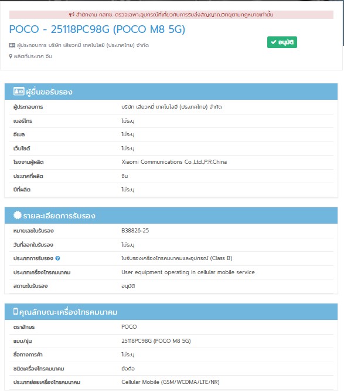Click the green อนุมัติ approved status button
The height and width of the screenshot is (391, 344).
282,42
